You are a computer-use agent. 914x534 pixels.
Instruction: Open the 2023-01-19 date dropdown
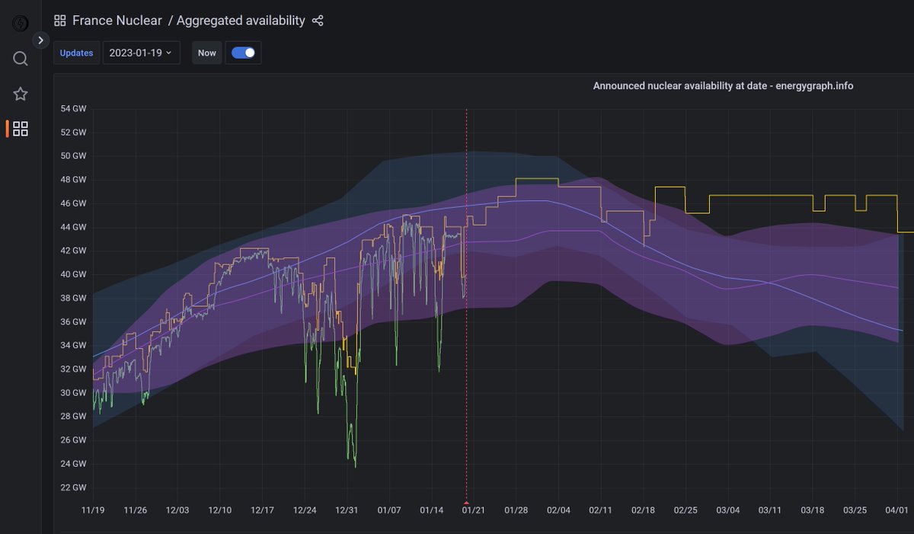click(141, 53)
